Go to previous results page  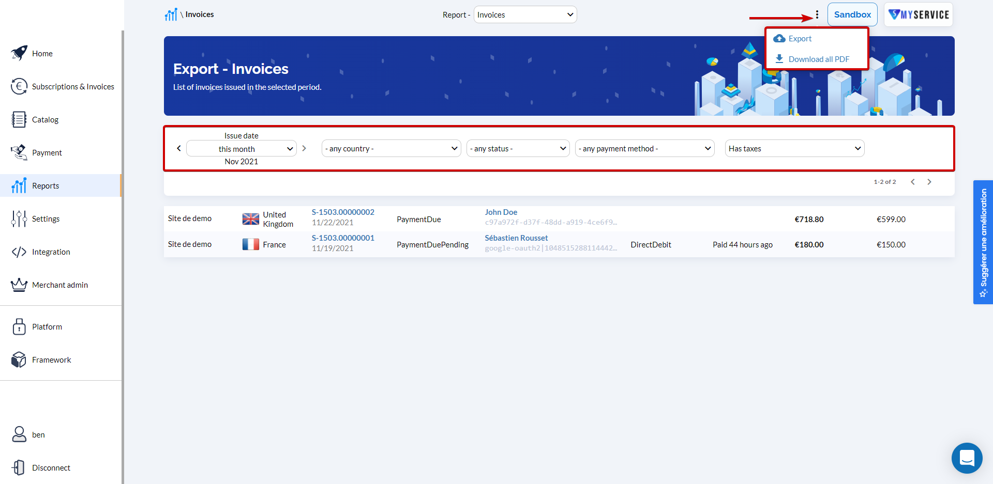click(x=913, y=182)
